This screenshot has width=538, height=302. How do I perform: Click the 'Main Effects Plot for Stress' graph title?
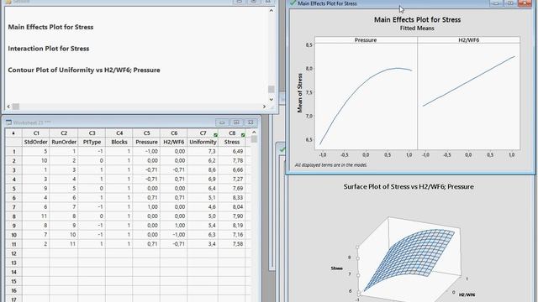[x=417, y=20]
